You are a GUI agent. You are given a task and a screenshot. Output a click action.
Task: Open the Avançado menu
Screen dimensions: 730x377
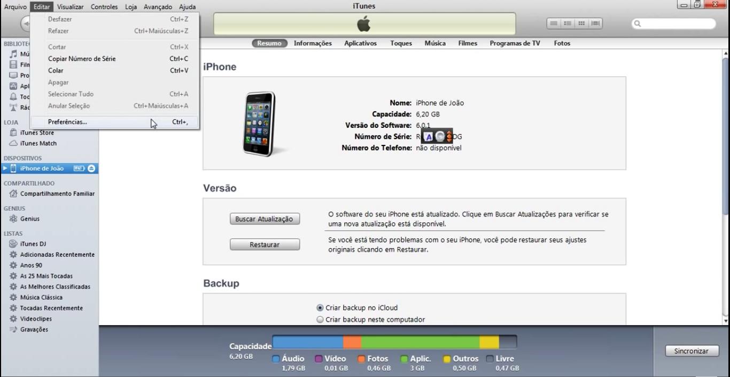[158, 7]
